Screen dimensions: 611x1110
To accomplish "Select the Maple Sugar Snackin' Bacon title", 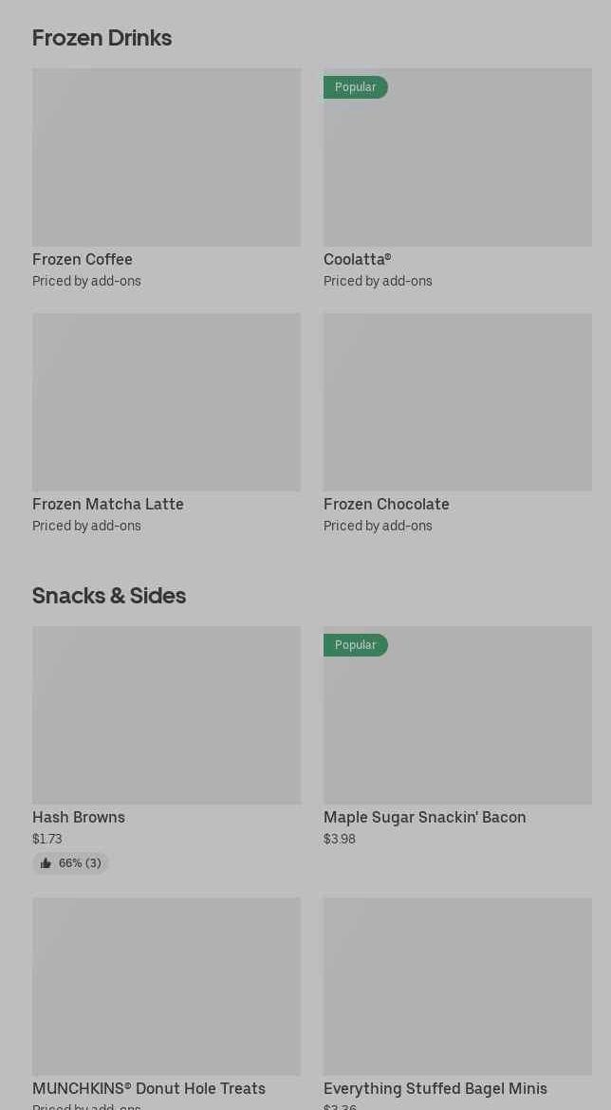I will coord(424,818).
